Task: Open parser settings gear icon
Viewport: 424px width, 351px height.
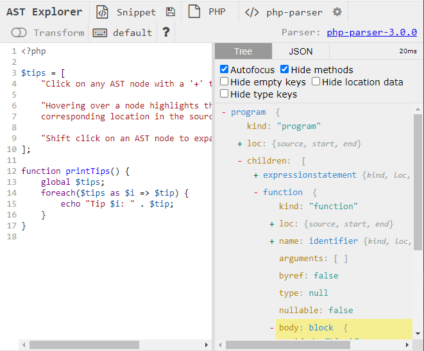Action: tap(337, 12)
